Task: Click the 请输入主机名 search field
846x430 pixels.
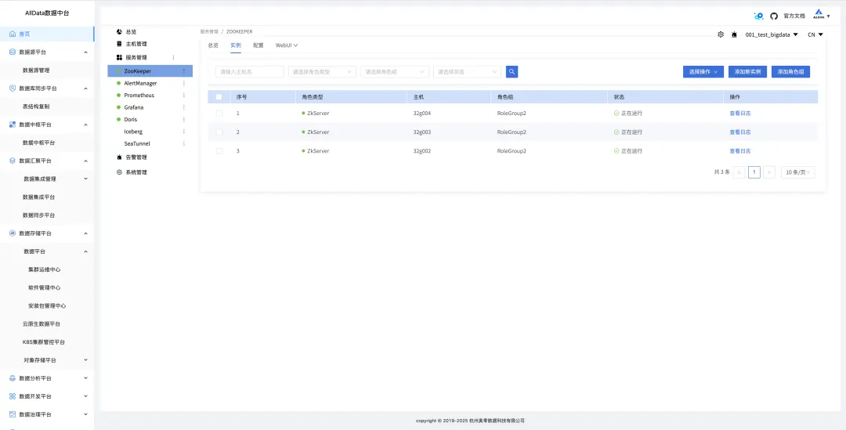Action: click(x=249, y=72)
